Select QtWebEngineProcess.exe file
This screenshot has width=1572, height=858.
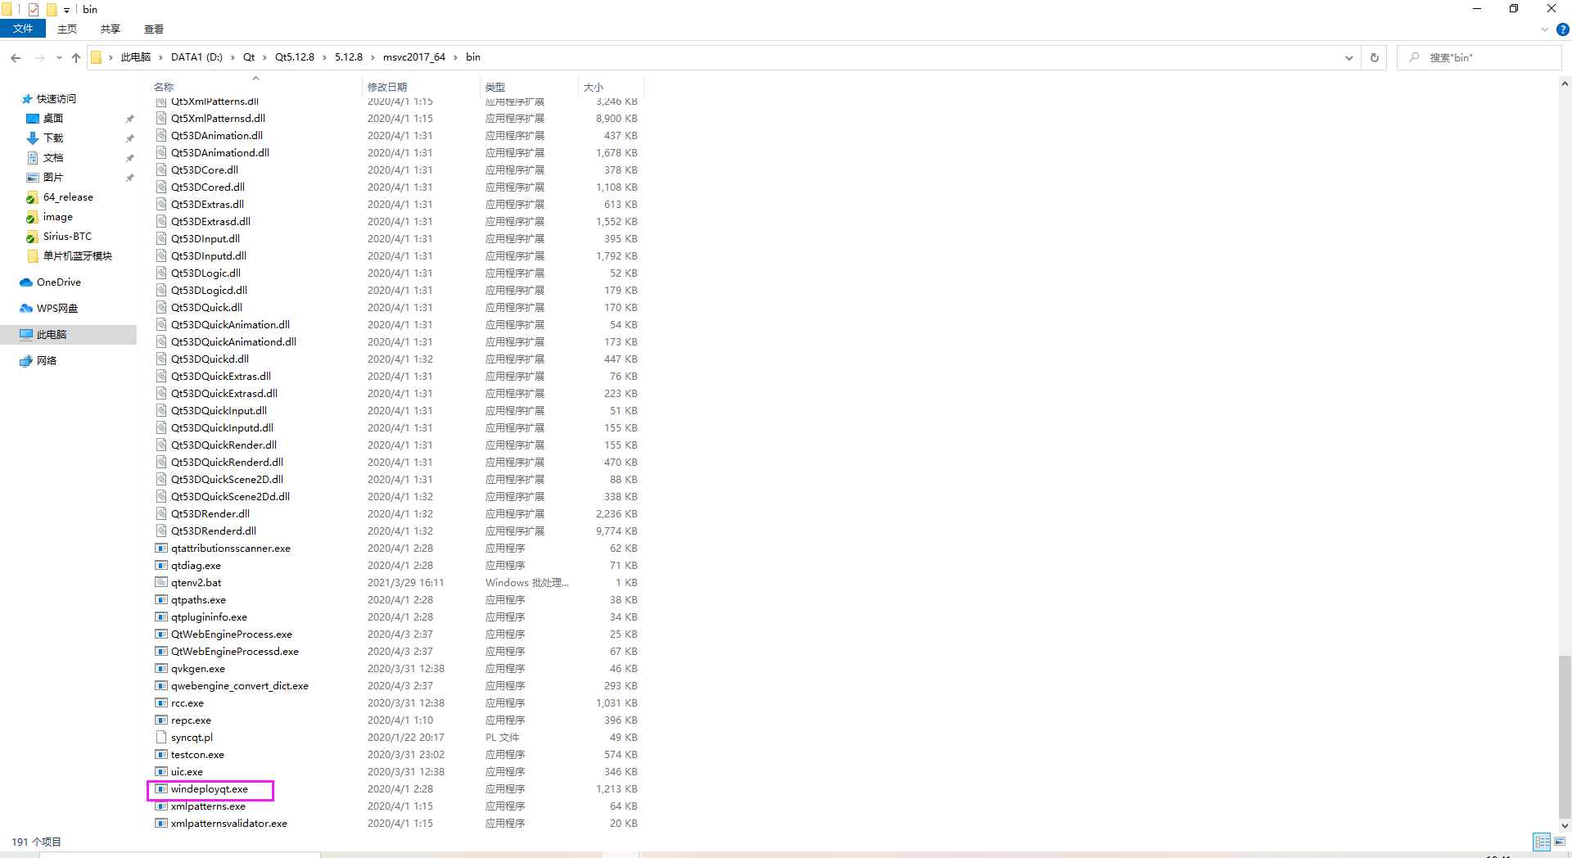point(232,634)
